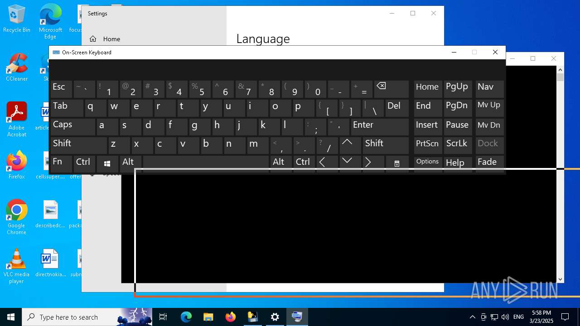The height and width of the screenshot is (326, 580).
Task: Click the Pause key
Action: (458, 126)
